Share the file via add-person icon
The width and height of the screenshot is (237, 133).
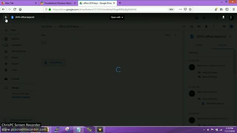pos(192,27)
